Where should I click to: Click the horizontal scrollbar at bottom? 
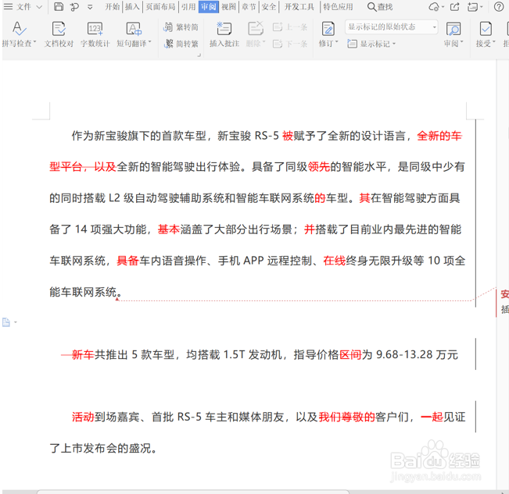click(193, 492)
